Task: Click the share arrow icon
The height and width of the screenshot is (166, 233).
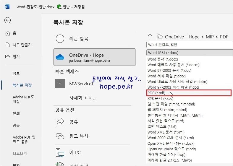Action: point(60,122)
